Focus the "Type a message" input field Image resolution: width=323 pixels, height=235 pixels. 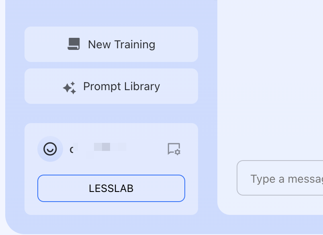pos(281,178)
